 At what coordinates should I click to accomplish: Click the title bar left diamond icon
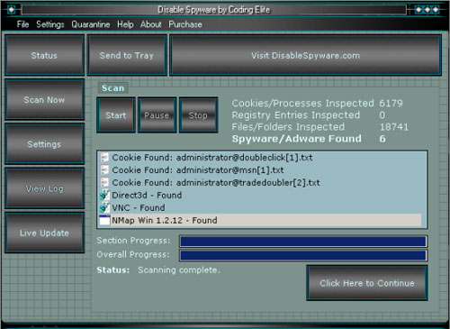pos(12,10)
